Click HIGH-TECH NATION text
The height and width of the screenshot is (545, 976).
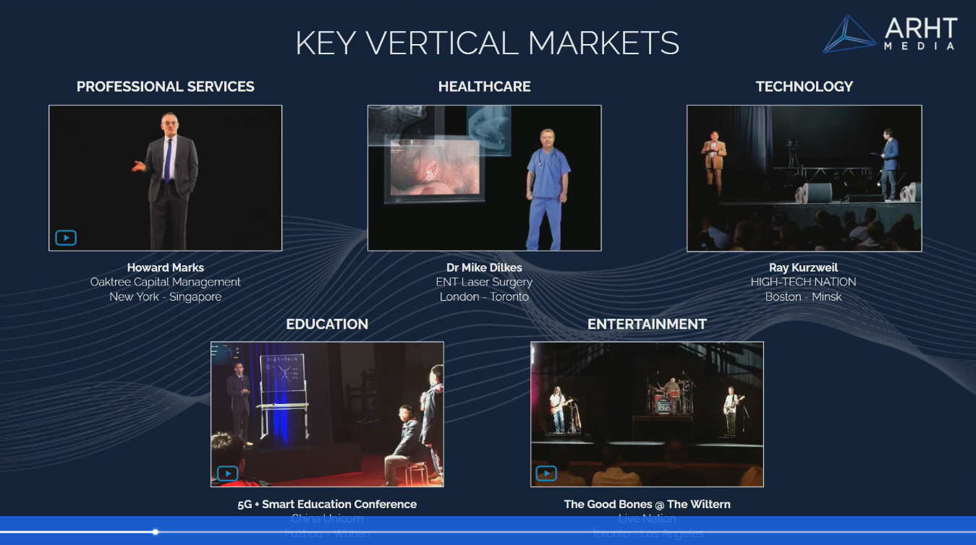point(804,282)
